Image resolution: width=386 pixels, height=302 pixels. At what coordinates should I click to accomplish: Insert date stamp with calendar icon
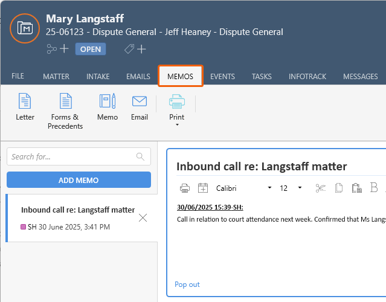203,188
